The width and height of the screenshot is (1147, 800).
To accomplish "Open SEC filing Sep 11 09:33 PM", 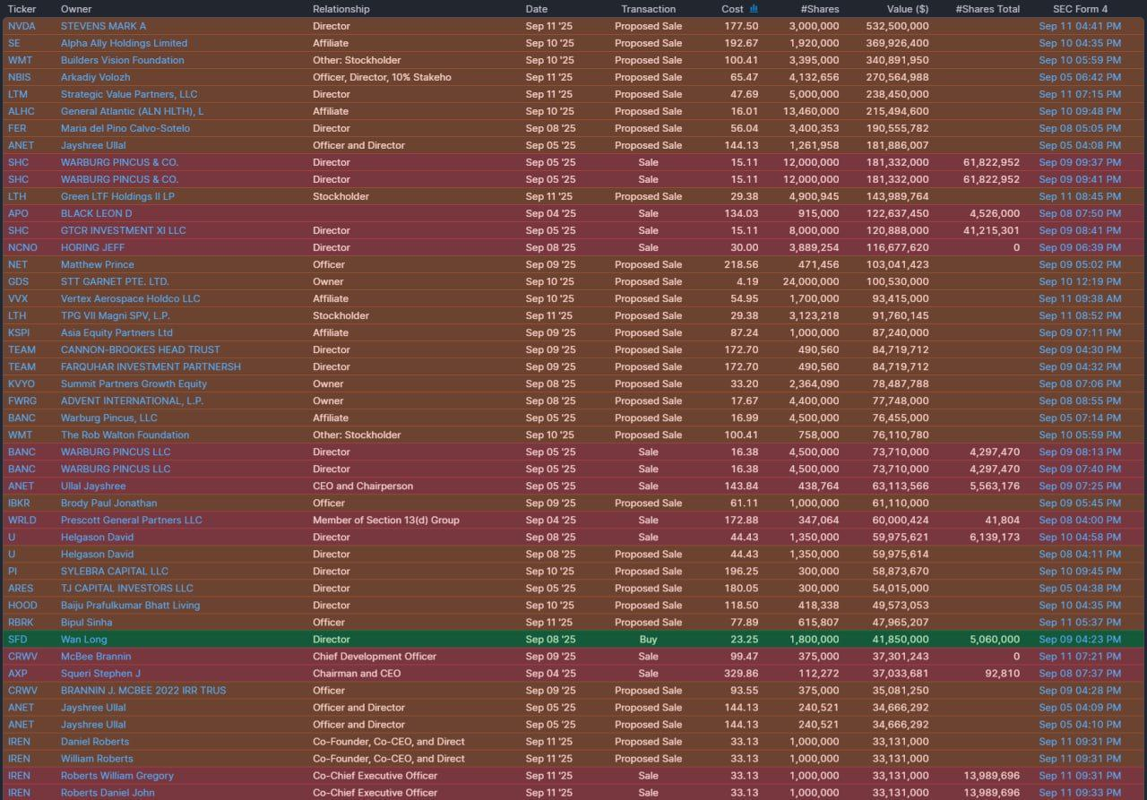I will (x=1080, y=792).
